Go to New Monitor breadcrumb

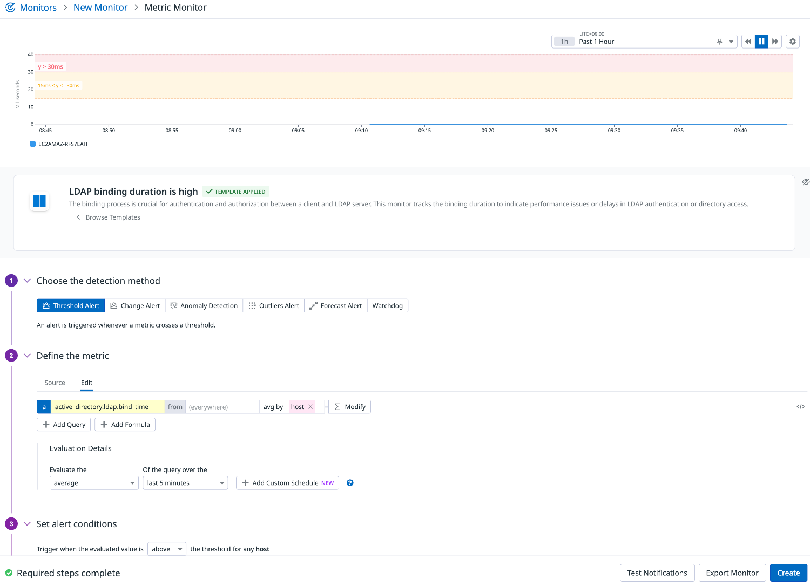point(100,8)
